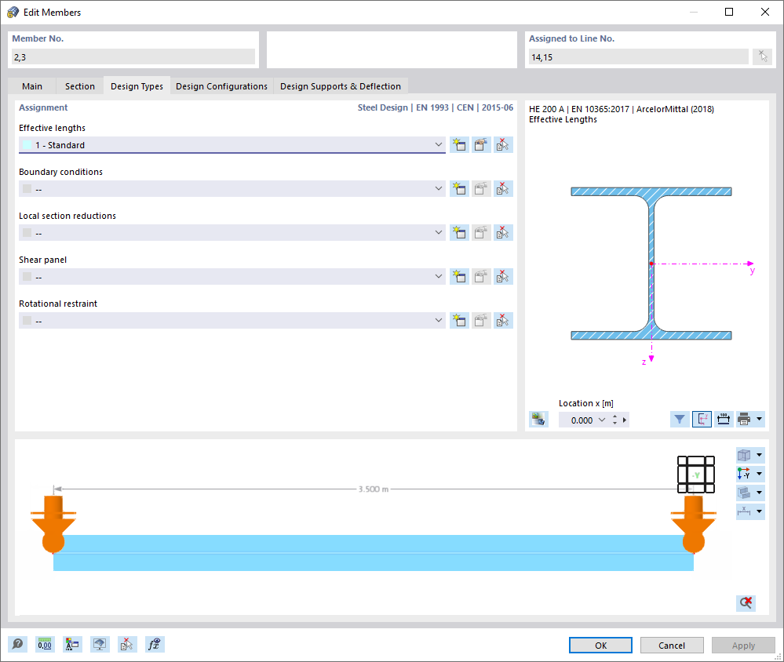Expand the Rotational restraint dropdown
This screenshot has height=662, width=784.
pyautogui.click(x=439, y=321)
